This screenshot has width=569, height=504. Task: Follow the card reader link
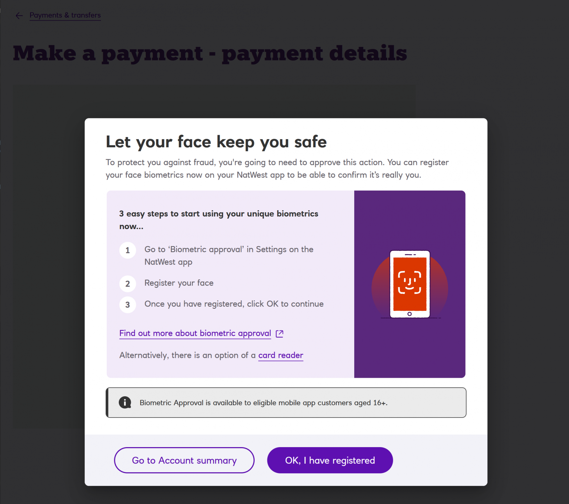pyautogui.click(x=281, y=355)
